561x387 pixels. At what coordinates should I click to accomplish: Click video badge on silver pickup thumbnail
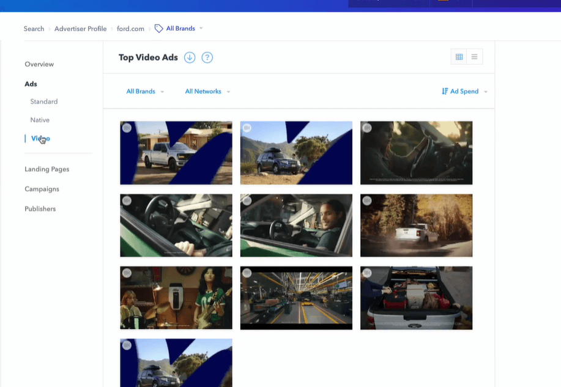pos(127,128)
